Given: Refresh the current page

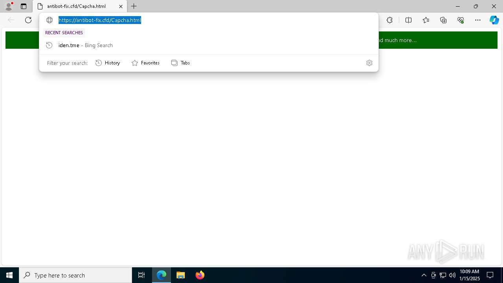Looking at the screenshot, I should [28, 20].
